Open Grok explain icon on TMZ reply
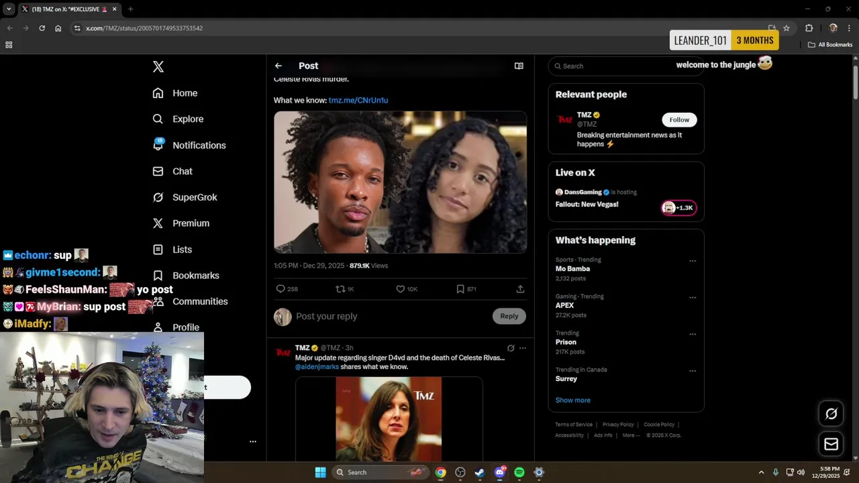Screen dimensions: 859x483 pyautogui.click(x=511, y=348)
